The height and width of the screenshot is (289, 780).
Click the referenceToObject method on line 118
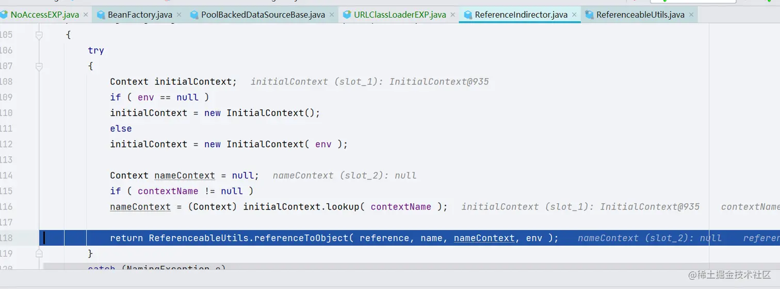301,238
